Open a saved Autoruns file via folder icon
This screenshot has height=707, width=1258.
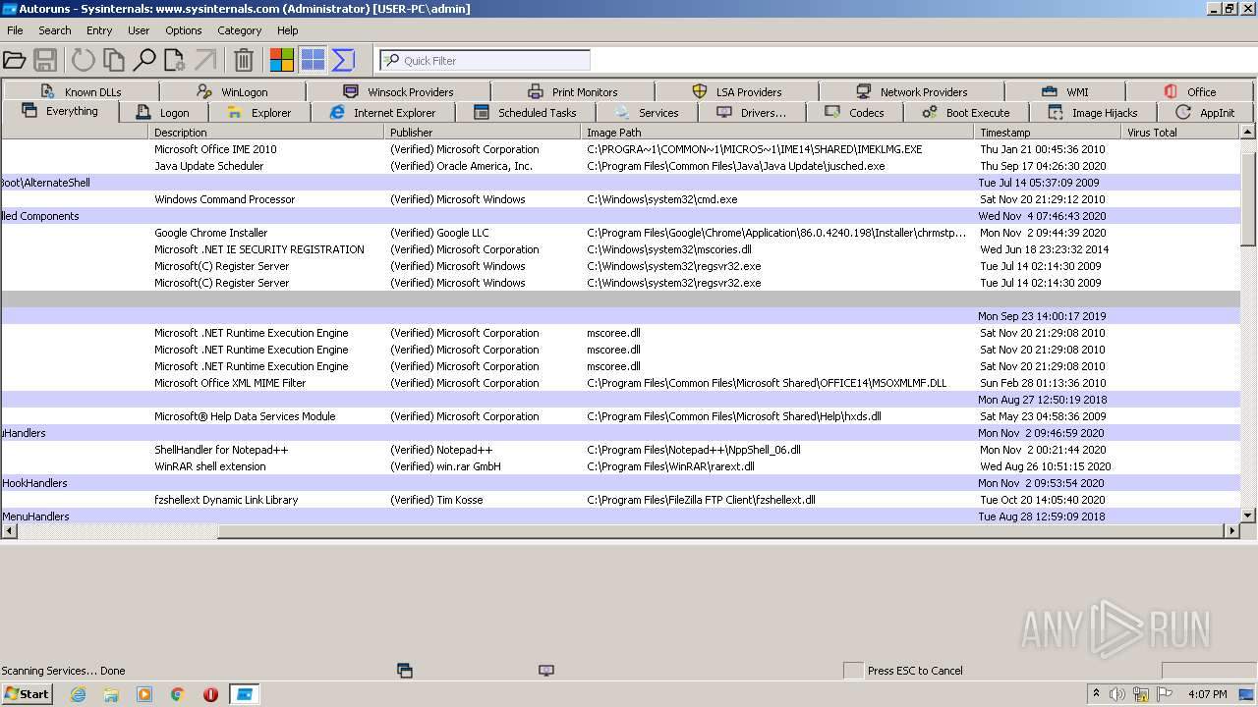pyautogui.click(x=15, y=61)
